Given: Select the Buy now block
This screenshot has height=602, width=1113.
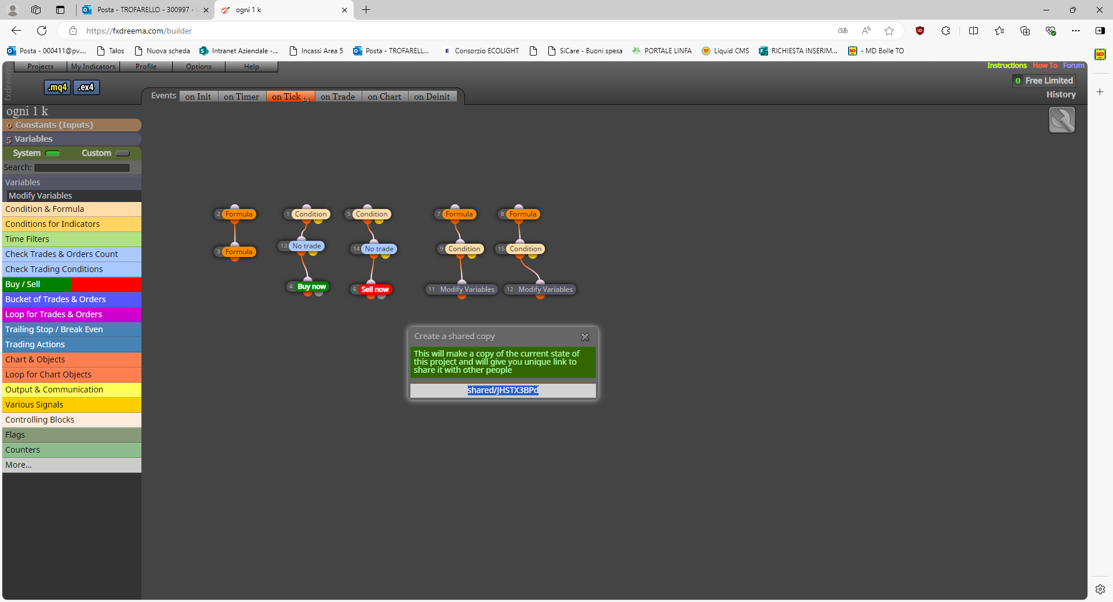Looking at the screenshot, I should coord(311,287).
